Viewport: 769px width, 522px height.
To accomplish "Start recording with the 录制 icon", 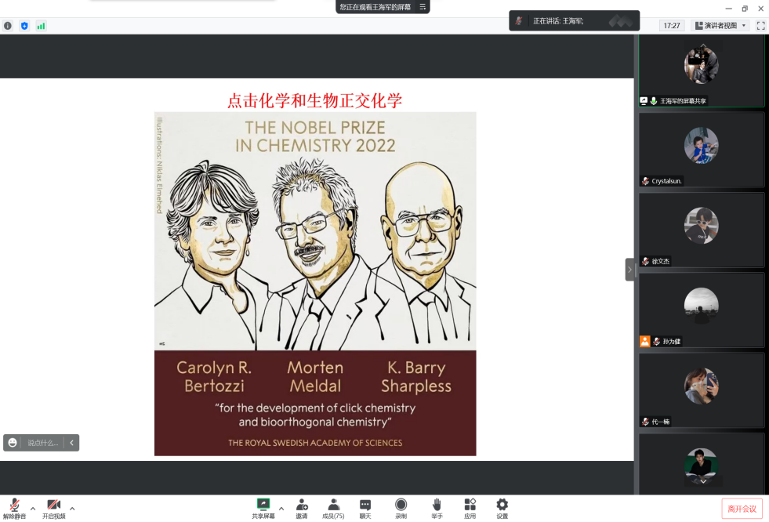I will (x=401, y=506).
